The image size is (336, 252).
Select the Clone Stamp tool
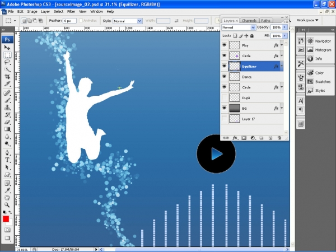[7, 108]
